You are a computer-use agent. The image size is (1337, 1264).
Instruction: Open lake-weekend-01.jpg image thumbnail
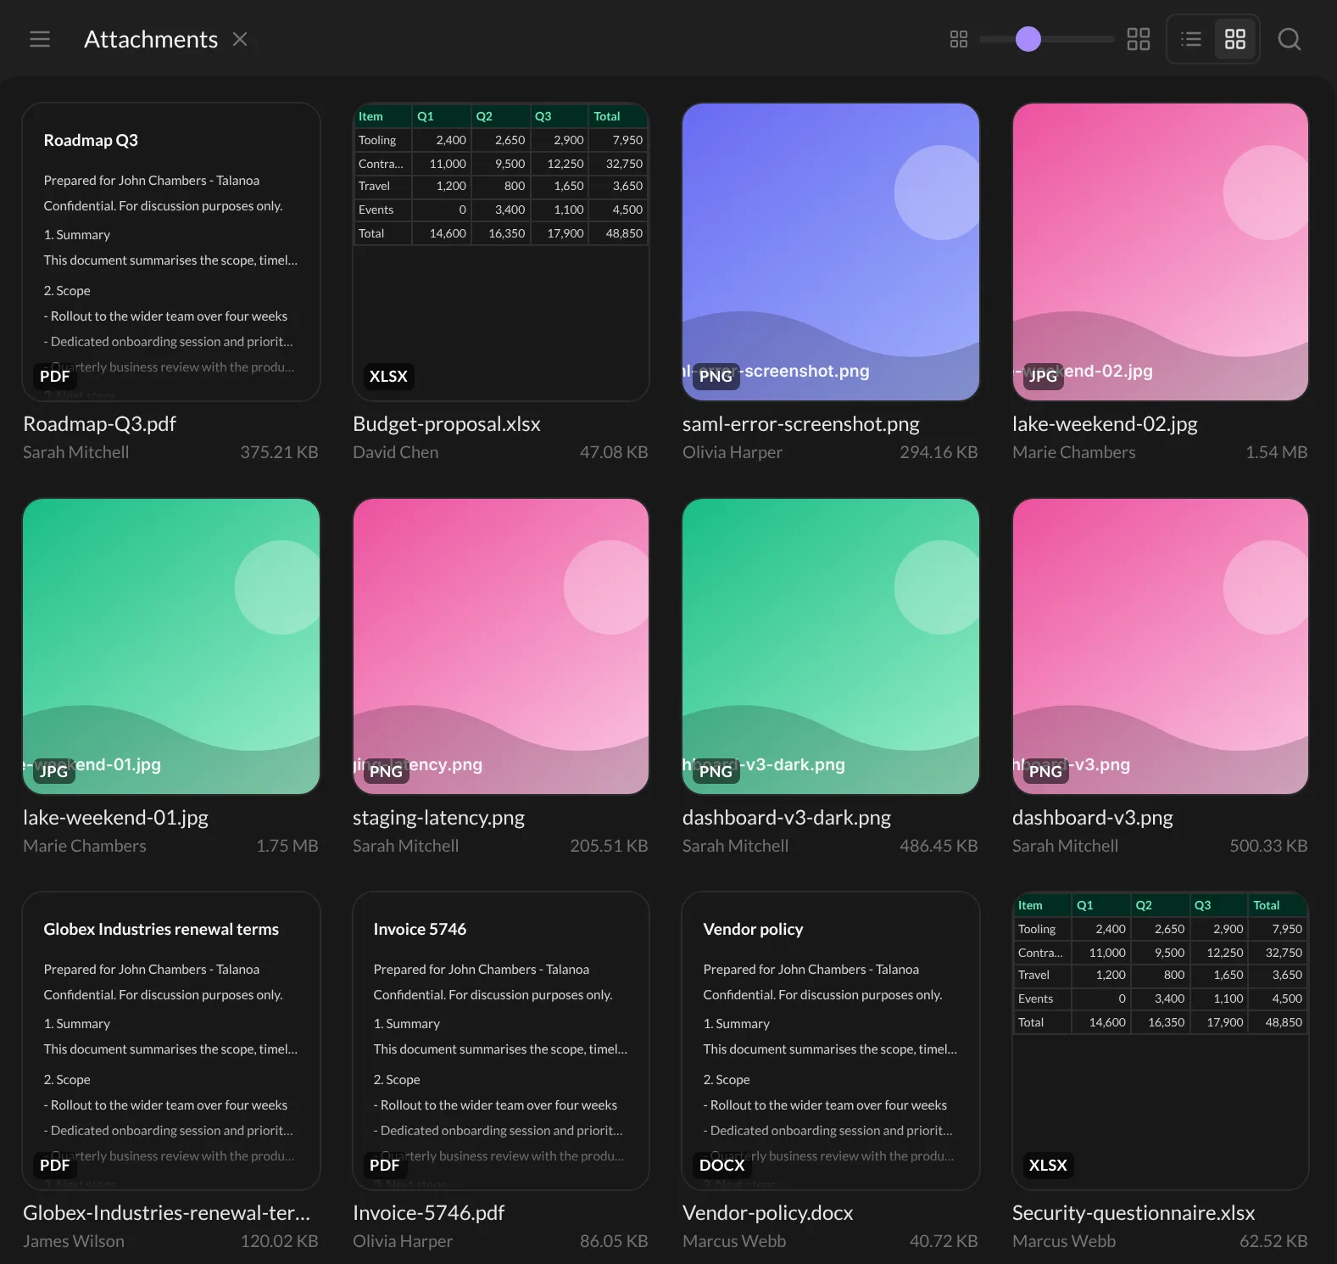tap(171, 646)
